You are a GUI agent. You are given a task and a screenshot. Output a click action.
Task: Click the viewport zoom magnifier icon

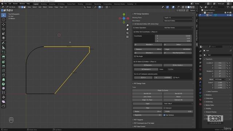127,25
